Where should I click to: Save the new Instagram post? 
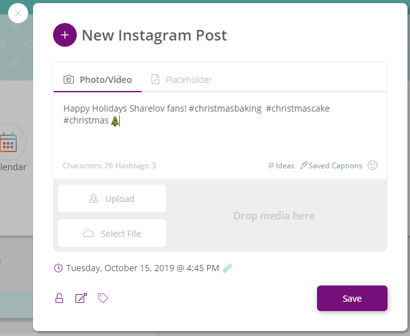pyautogui.click(x=352, y=299)
